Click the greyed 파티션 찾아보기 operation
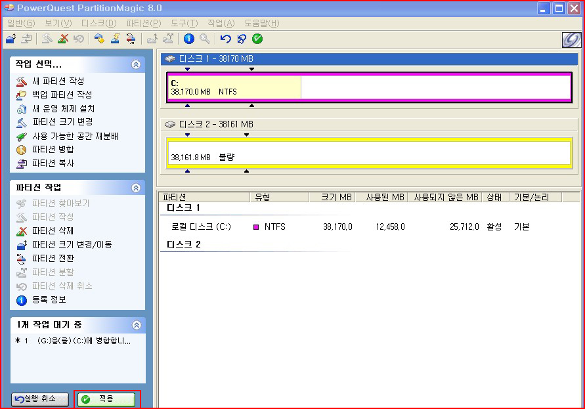The height and width of the screenshot is (409, 585). tap(61, 204)
